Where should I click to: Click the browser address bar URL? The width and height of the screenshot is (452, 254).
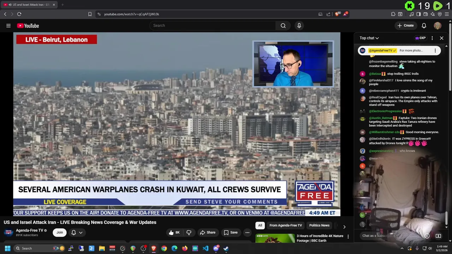pos(132,14)
